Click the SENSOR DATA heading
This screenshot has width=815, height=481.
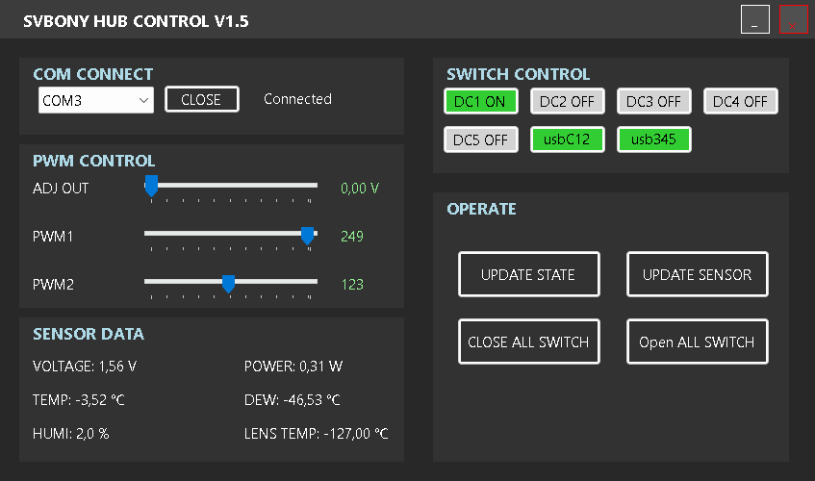89,334
